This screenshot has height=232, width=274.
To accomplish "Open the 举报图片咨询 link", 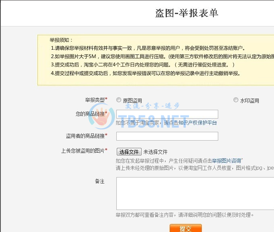I will coord(227,160).
